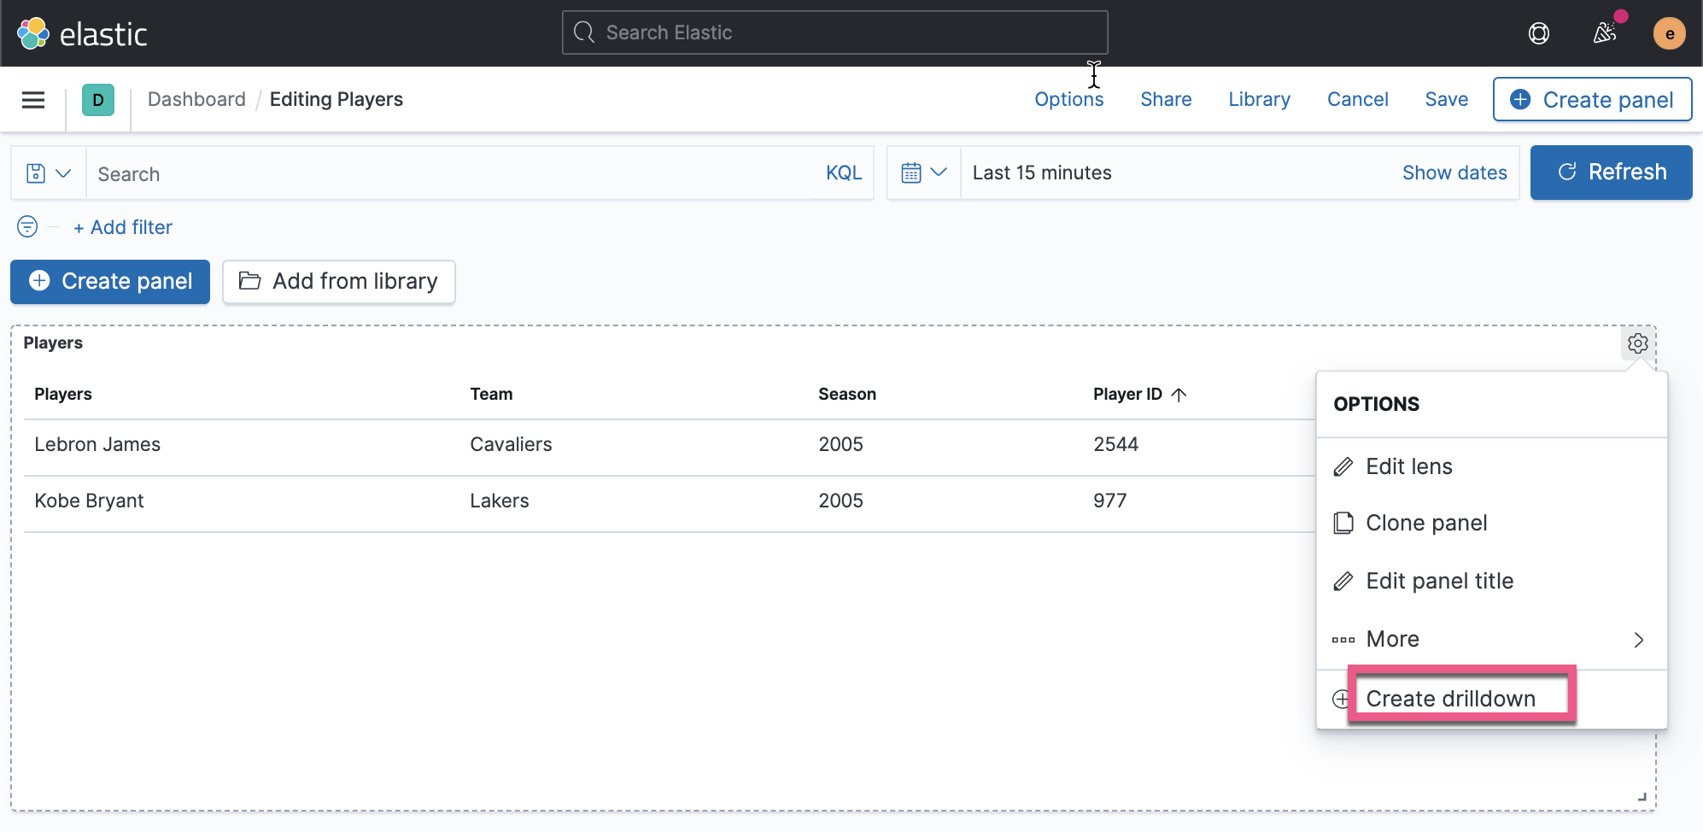Go to Dashboard breadcrumb
The image size is (1703, 832).
click(196, 99)
